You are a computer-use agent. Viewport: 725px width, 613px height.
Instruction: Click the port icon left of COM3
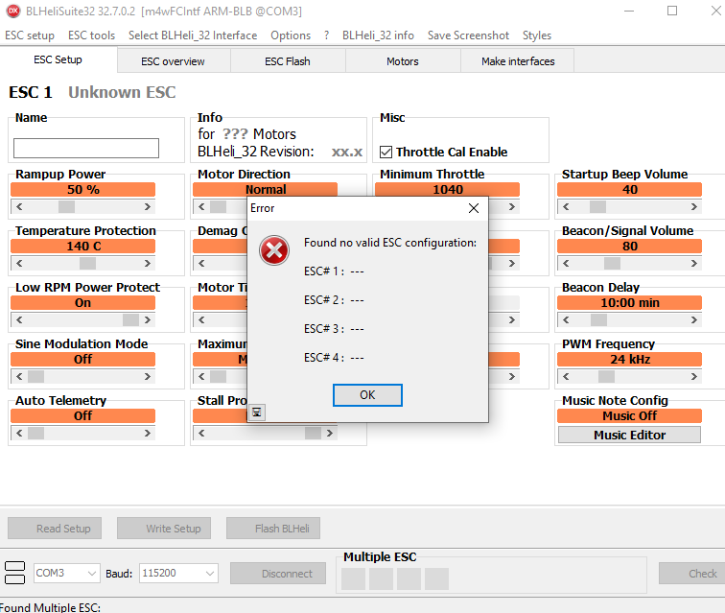pos(14,573)
